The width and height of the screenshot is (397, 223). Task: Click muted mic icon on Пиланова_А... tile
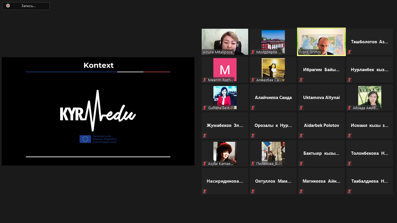tap(253, 164)
